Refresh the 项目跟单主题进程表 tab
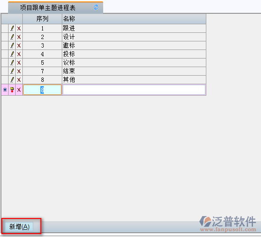 coord(96,7)
